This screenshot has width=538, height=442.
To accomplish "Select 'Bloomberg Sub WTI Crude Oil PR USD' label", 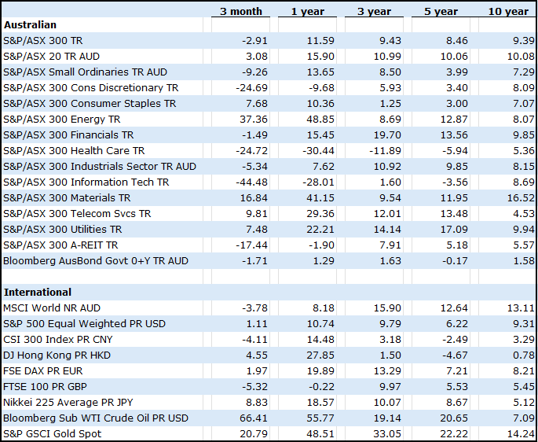I will coord(96,418).
